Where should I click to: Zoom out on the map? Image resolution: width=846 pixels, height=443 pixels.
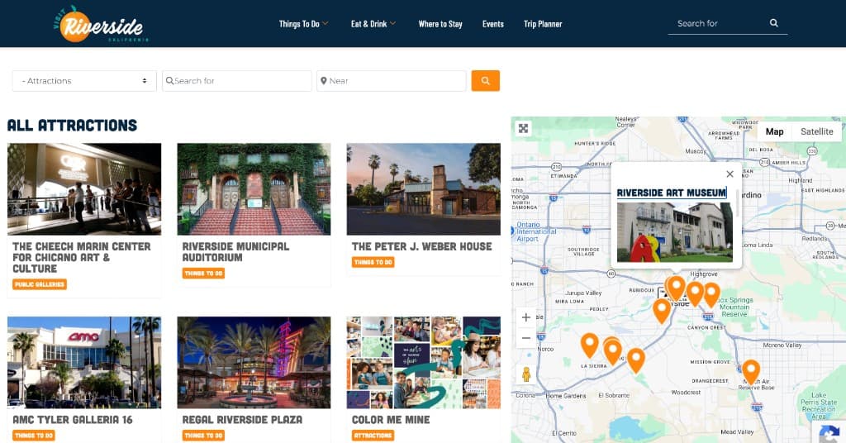coord(526,338)
